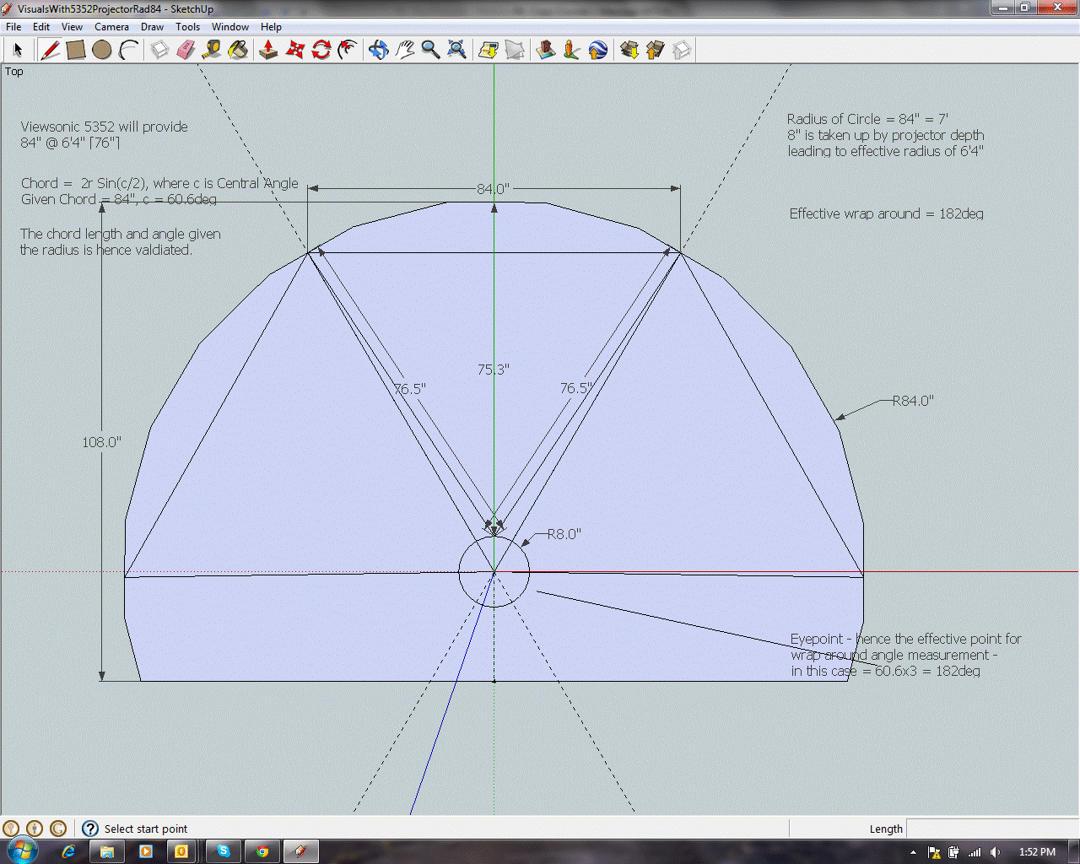Pick the pink Eraser tool
1080x864 pixels.
pyautogui.click(x=186, y=51)
